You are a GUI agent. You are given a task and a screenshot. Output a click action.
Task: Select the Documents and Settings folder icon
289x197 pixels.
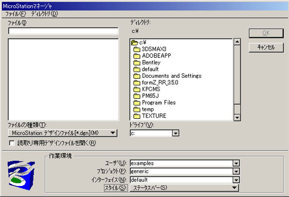(137, 76)
